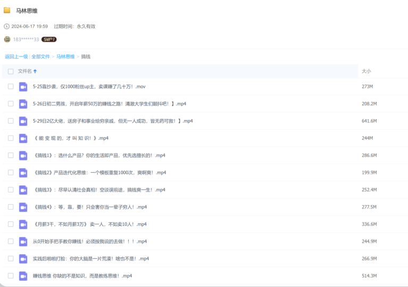Go back via 返回上一级 link
The width and height of the screenshot is (408, 287).
(x=16, y=56)
